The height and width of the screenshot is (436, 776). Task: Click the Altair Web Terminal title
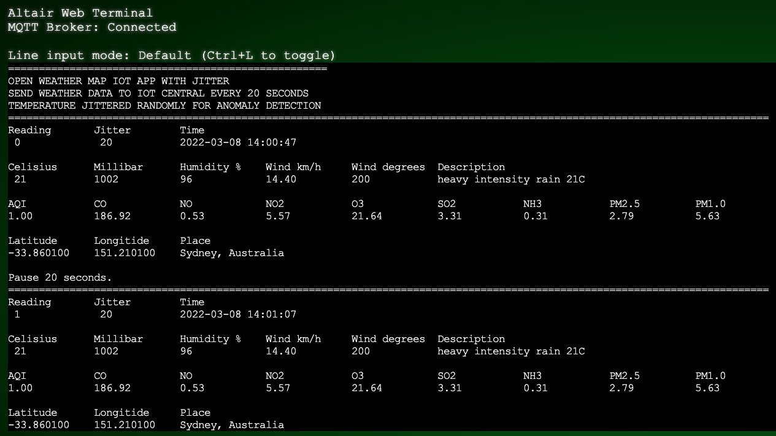tap(80, 13)
